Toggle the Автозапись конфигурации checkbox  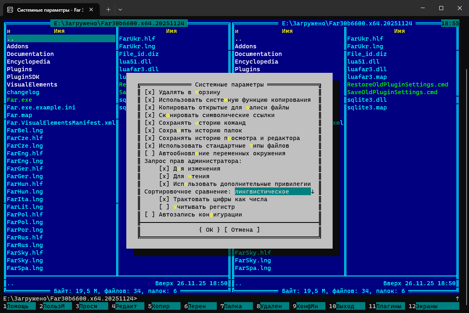click(150, 214)
